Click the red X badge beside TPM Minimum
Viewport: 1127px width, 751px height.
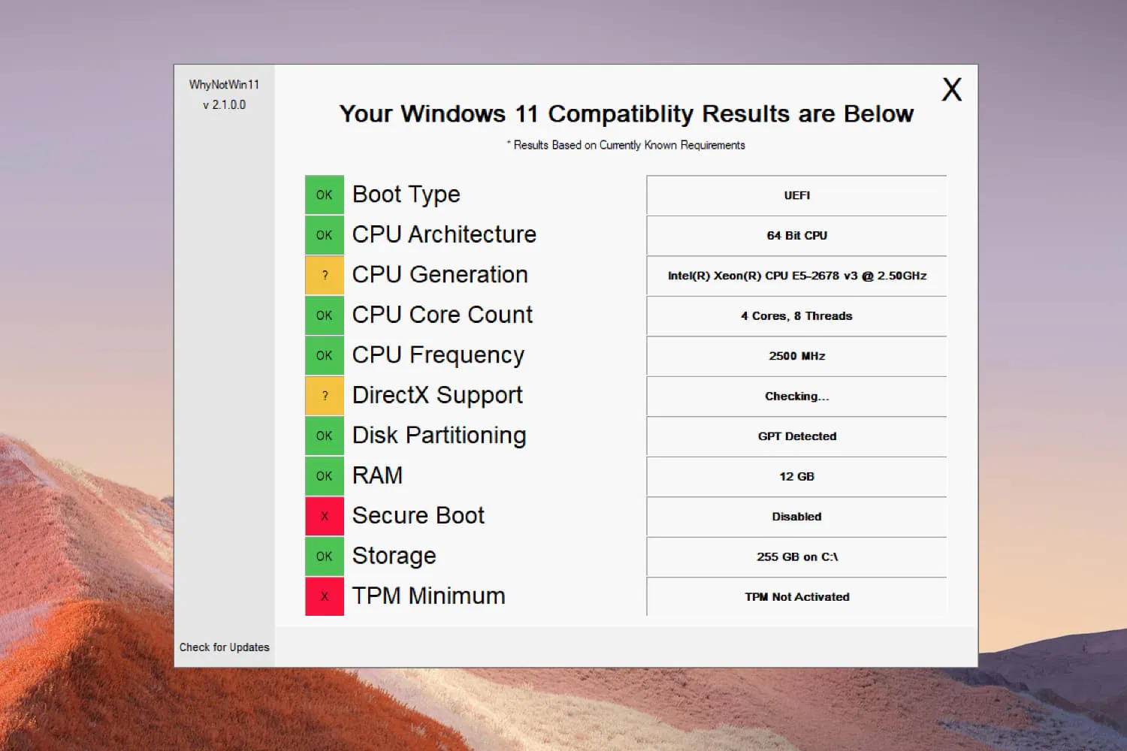[x=325, y=596]
